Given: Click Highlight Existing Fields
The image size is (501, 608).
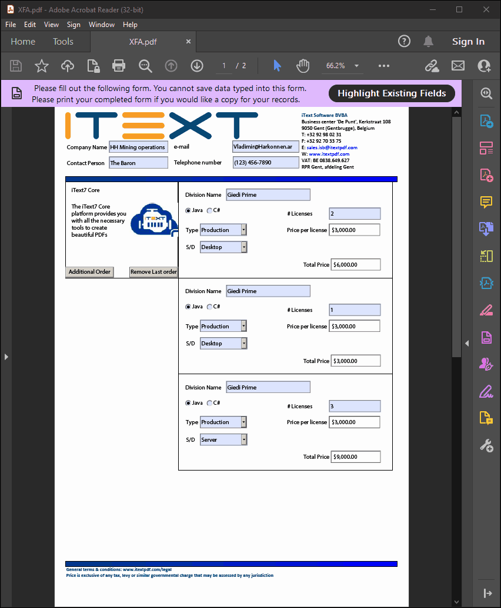Looking at the screenshot, I should [x=392, y=93].
